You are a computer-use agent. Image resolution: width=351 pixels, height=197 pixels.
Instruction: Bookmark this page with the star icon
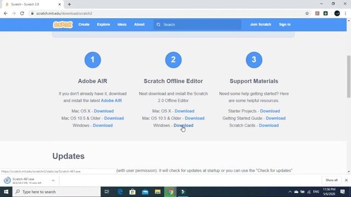tap(307, 13)
